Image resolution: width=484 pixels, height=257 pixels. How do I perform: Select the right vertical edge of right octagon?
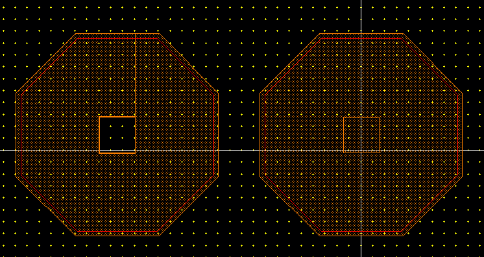pyautogui.click(x=462, y=135)
